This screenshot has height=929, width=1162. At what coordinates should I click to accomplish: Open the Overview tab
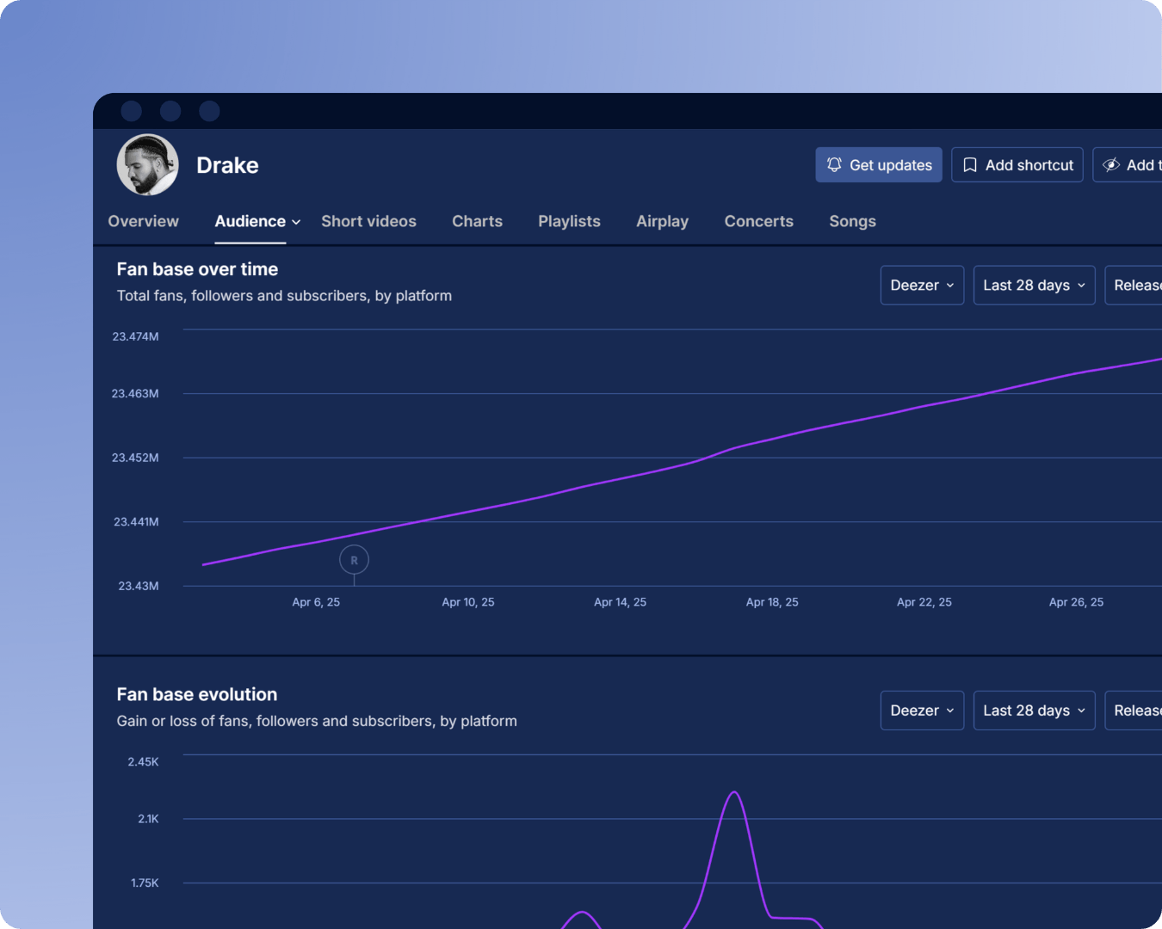click(x=144, y=221)
